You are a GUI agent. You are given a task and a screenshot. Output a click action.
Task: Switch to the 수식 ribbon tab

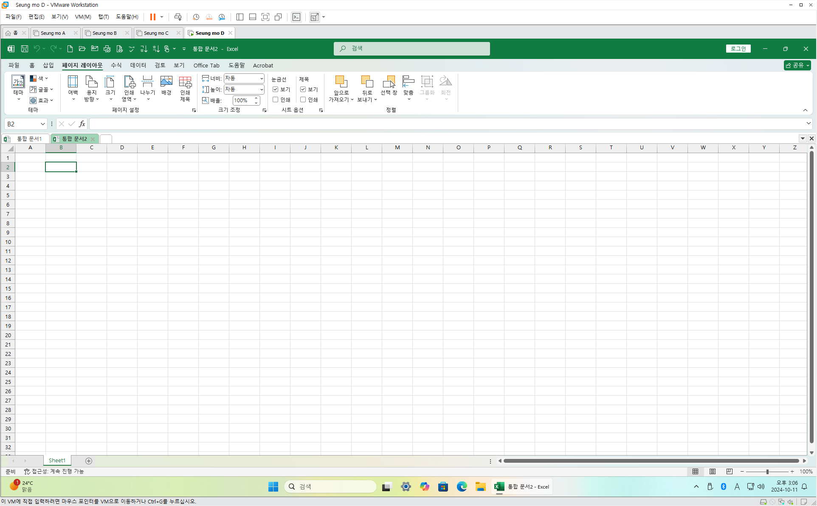(116, 65)
